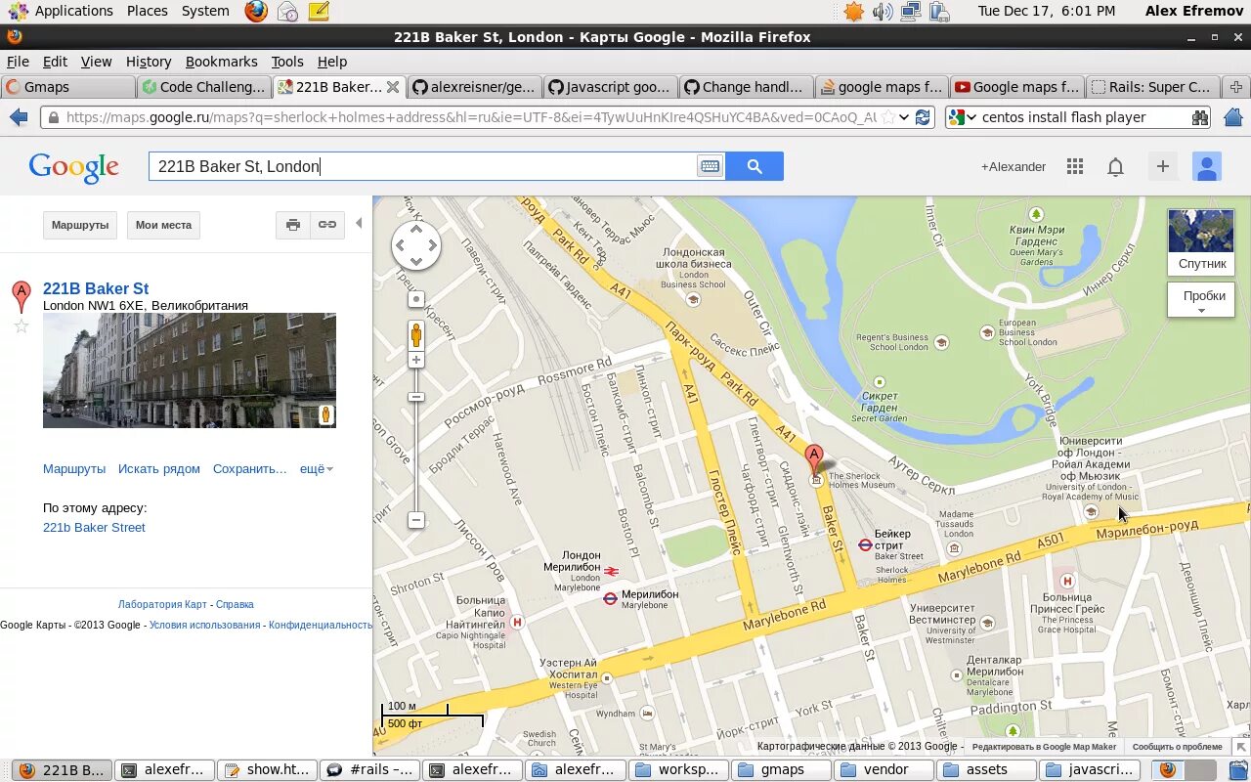Expand the ещё dropdown

click(x=316, y=469)
